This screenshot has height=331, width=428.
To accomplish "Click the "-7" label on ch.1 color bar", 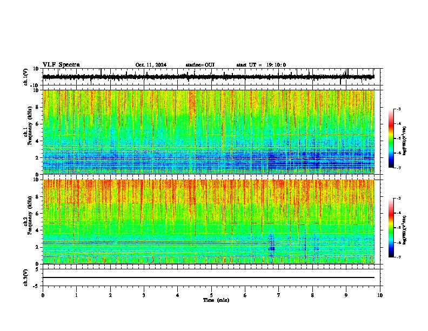I will [398, 168].
